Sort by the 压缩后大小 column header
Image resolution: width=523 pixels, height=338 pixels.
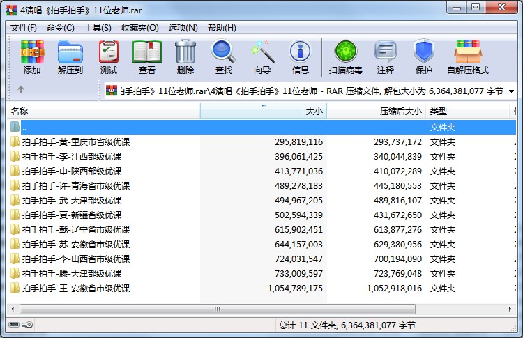(x=376, y=111)
